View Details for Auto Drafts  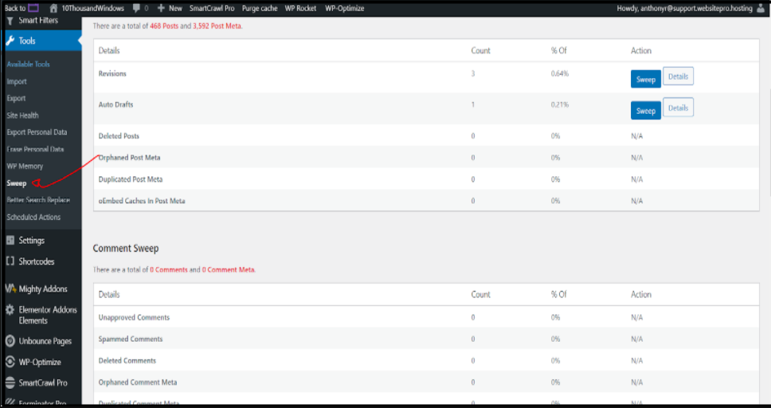(678, 108)
